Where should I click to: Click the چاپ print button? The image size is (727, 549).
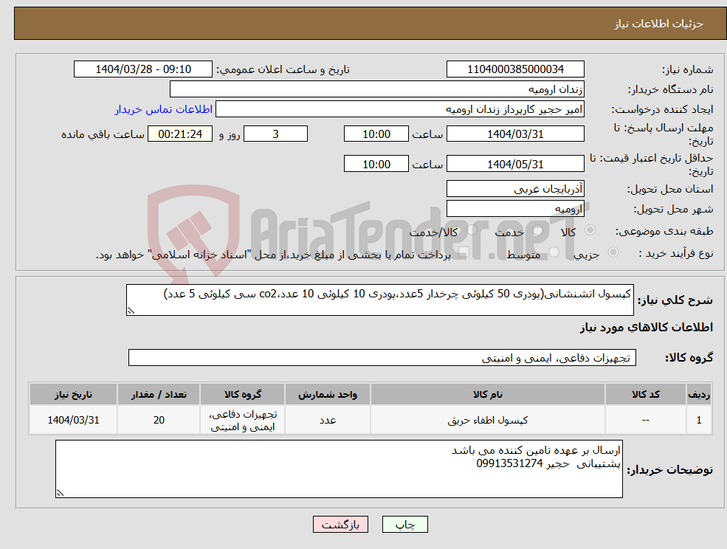coord(404,525)
